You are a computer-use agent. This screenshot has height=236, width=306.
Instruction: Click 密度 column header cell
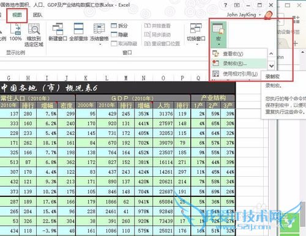(x=67, y=105)
